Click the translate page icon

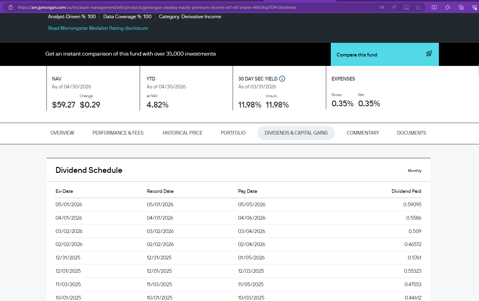[382, 7]
